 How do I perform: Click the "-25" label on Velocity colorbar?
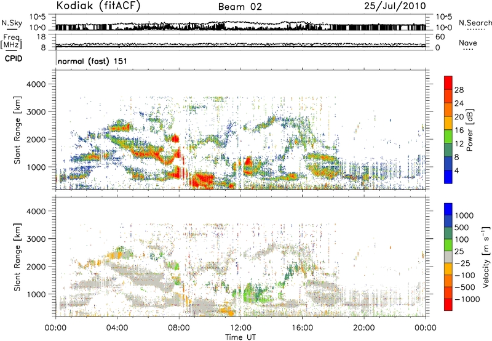click(462, 263)
